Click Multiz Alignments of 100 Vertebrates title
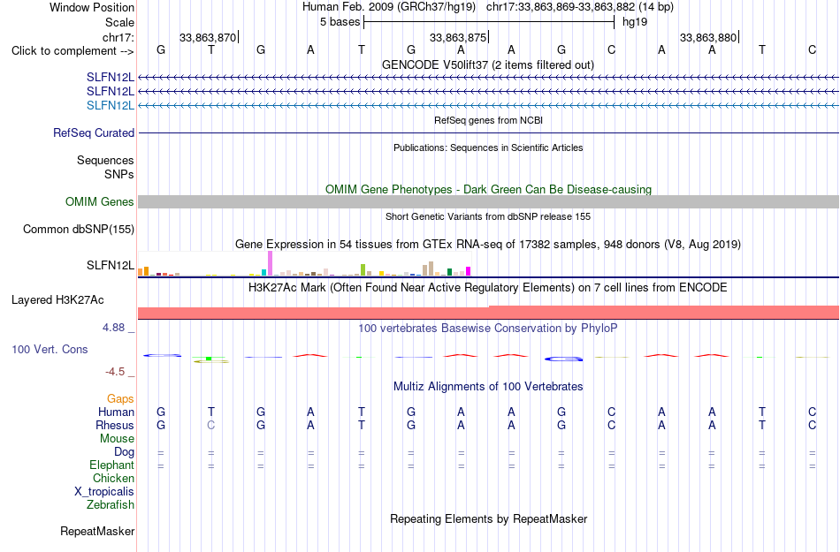 pyautogui.click(x=488, y=386)
